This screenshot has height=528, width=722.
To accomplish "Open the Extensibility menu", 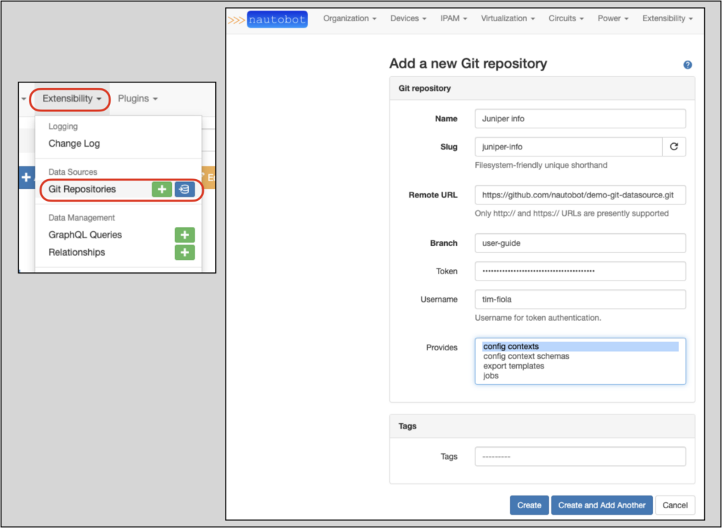I will pyautogui.click(x=66, y=99).
